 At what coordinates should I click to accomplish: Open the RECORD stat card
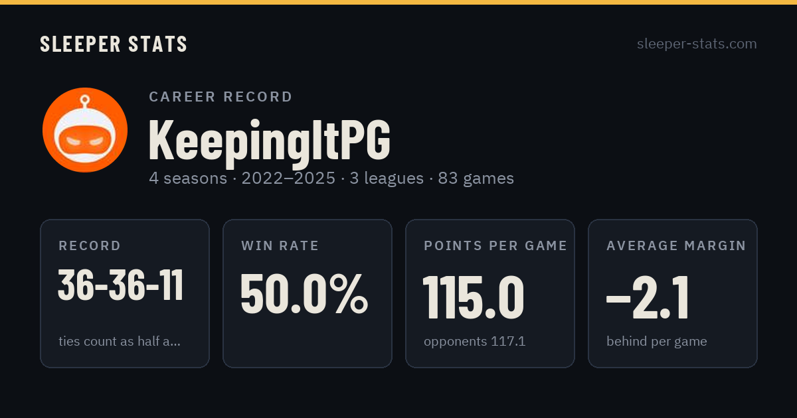125,293
